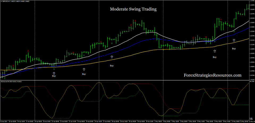Click the 1.51595 price scale label
Viewport: 255px width, 123px height.
pyautogui.click(x=252, y=44)
